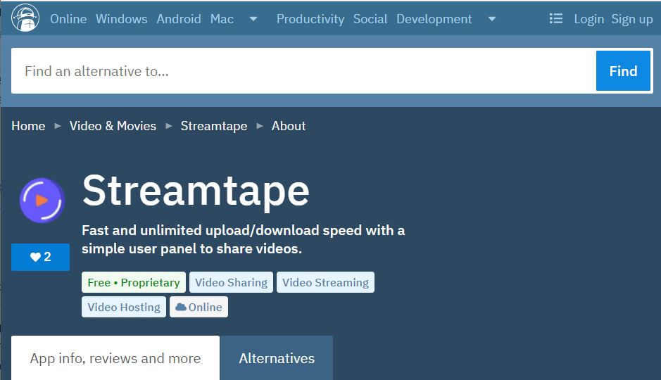Open the Windows platform link
The width and height of the screenshot is (661, 380).
121,19
